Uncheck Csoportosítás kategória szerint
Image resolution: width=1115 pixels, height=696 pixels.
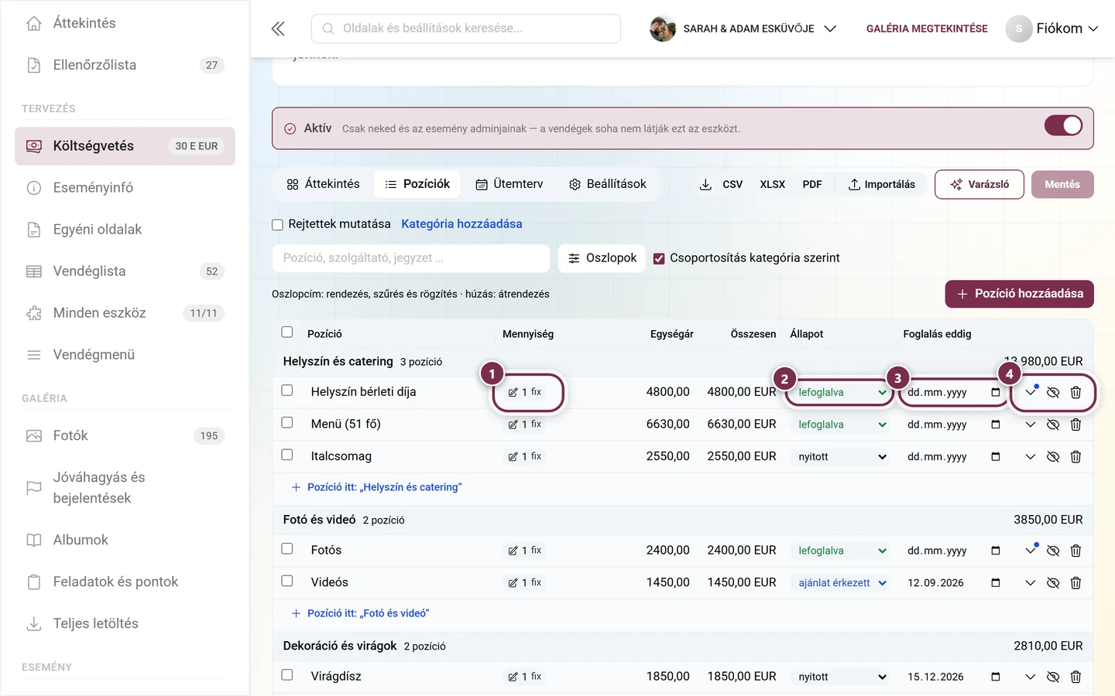pyautogui.click(x=659, y=258)
